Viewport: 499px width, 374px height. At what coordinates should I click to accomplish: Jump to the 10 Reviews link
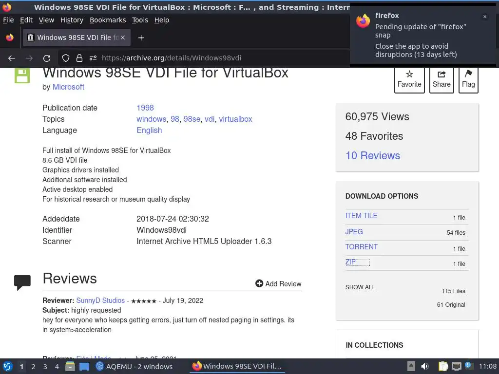373,155
